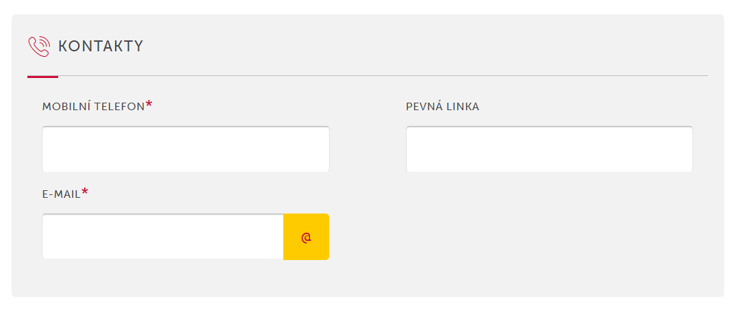
Task: Click the red accent underline below the heading
Action: tap(42, 76)
